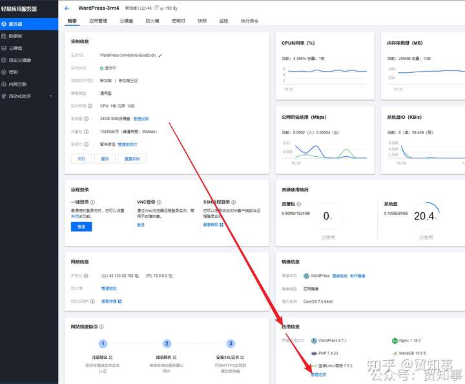
Task: Click the CentOS 7.6 64bit text
Action: click(x=318, y=301)
